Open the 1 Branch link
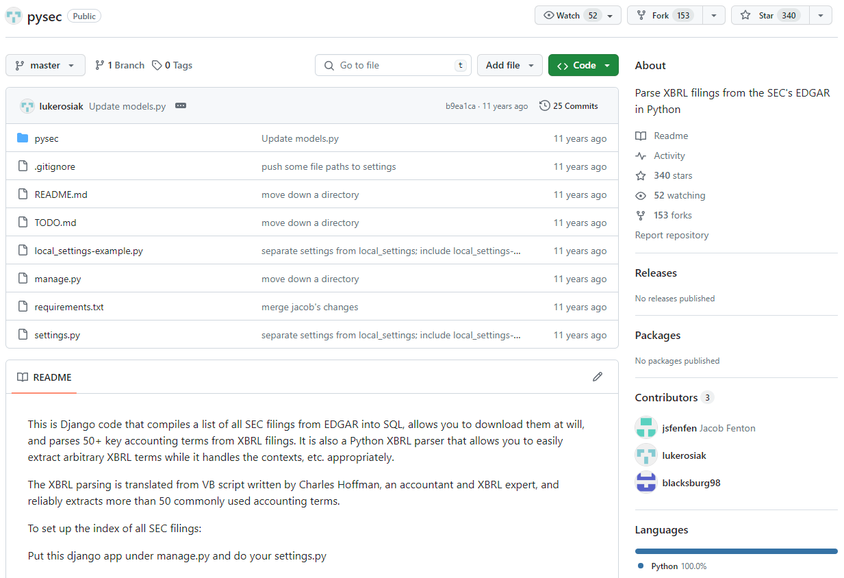The height and width of the screenshot is (578, 844). click(120, 65)
